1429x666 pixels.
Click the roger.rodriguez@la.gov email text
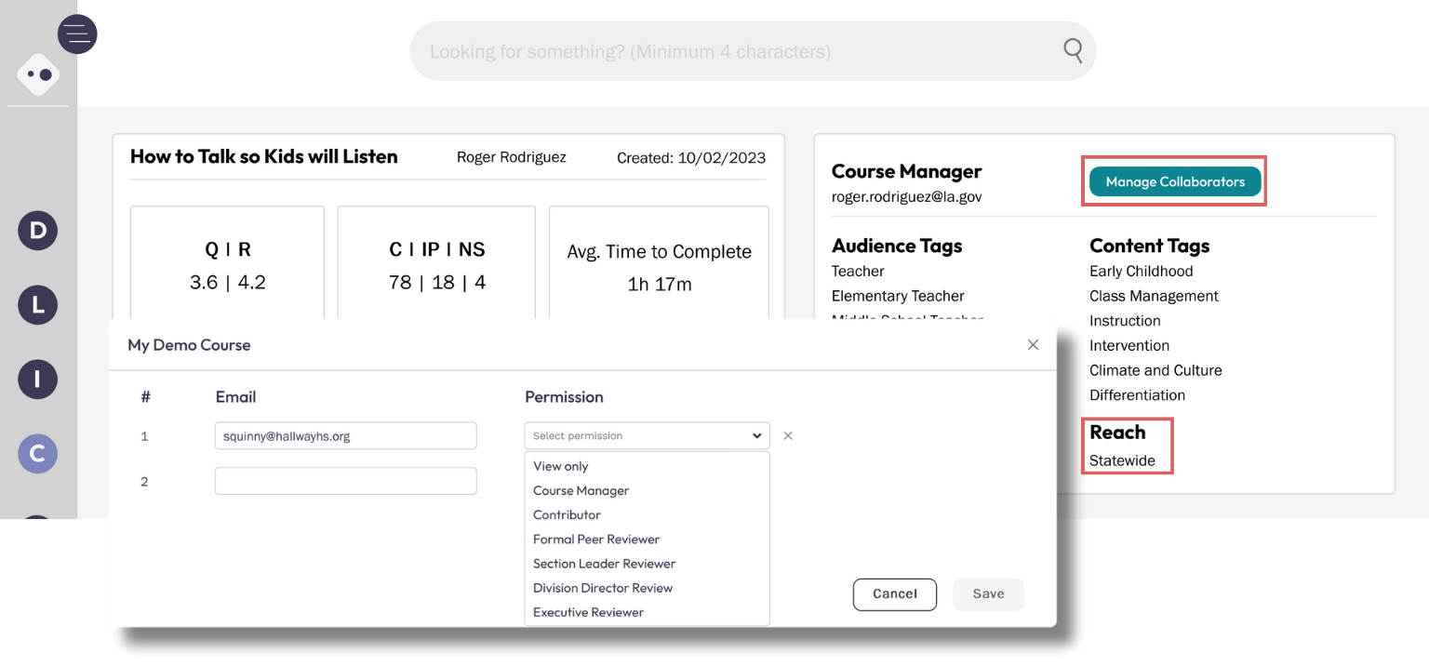pyautogui.click(x=906, y=197)
